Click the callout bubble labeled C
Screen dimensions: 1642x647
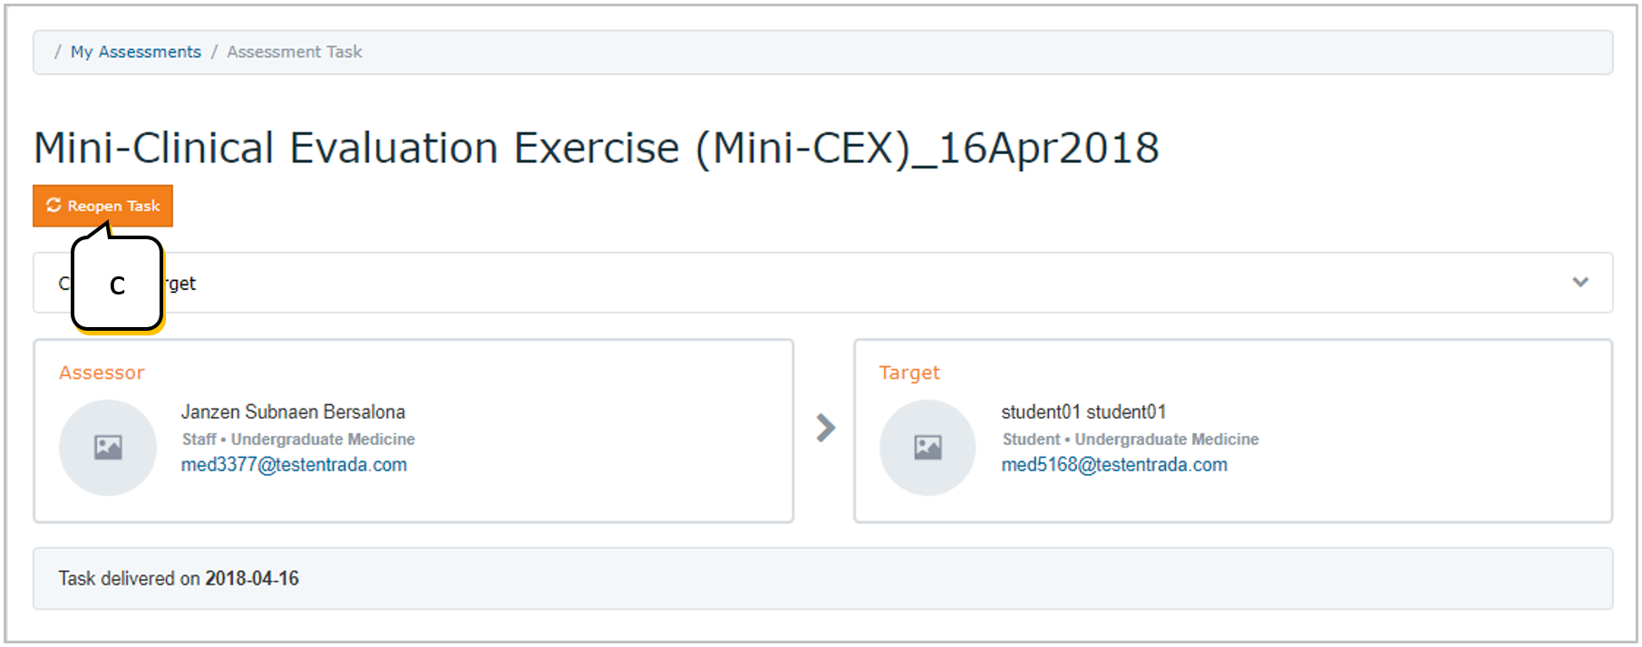(117, 284)
